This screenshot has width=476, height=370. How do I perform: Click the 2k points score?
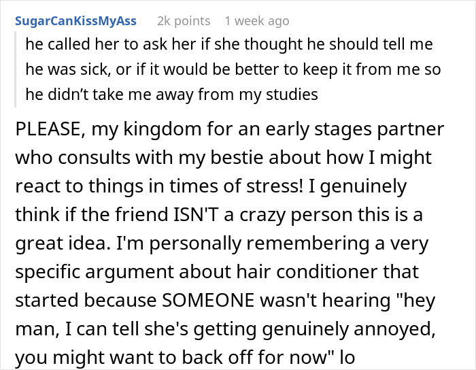(x=183, y=21)
